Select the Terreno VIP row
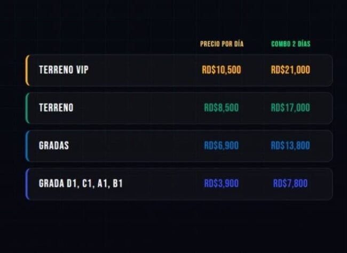 [x=179, y=70]
